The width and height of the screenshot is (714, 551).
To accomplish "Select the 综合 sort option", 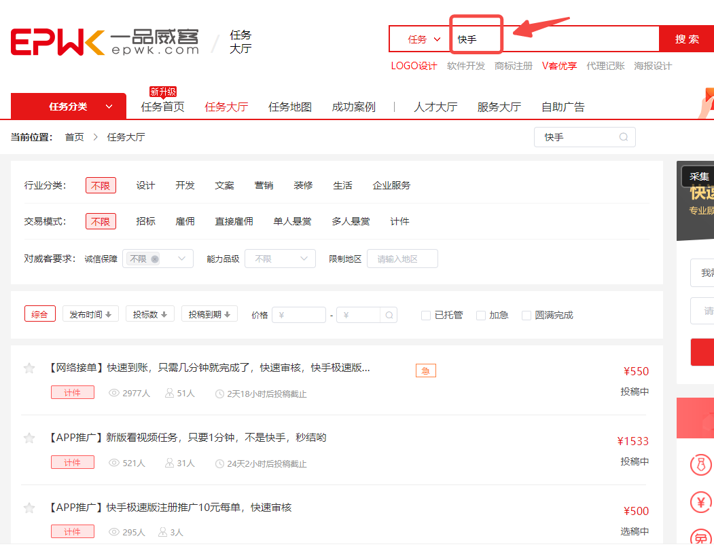I will coord(39,314).
